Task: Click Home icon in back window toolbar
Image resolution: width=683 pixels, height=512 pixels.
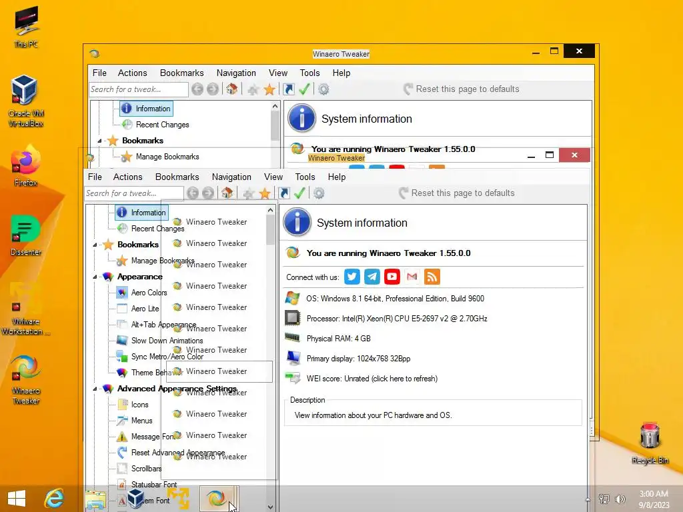Action: tap(231, 89)
